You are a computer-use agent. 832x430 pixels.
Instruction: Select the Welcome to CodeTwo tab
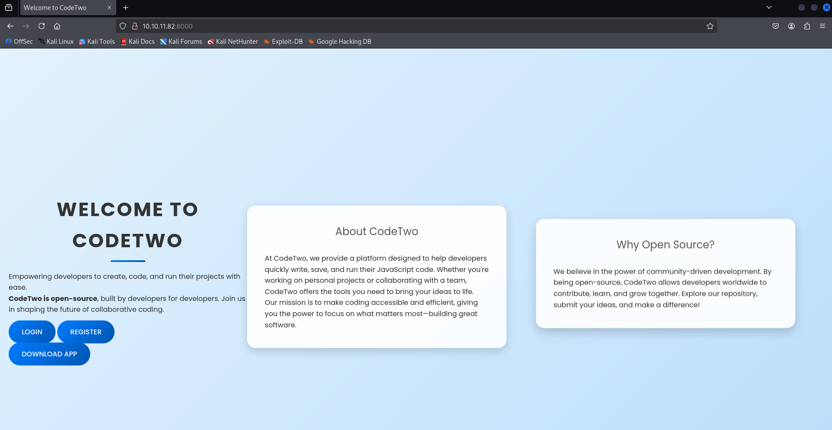tap(68, 8)
